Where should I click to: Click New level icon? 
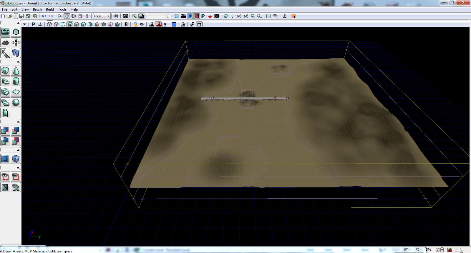click(x=3, y=16)
